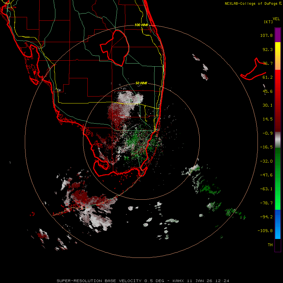283x283 pixels.
Task: Select the -78.7 scale value
Action: point(266,203)
